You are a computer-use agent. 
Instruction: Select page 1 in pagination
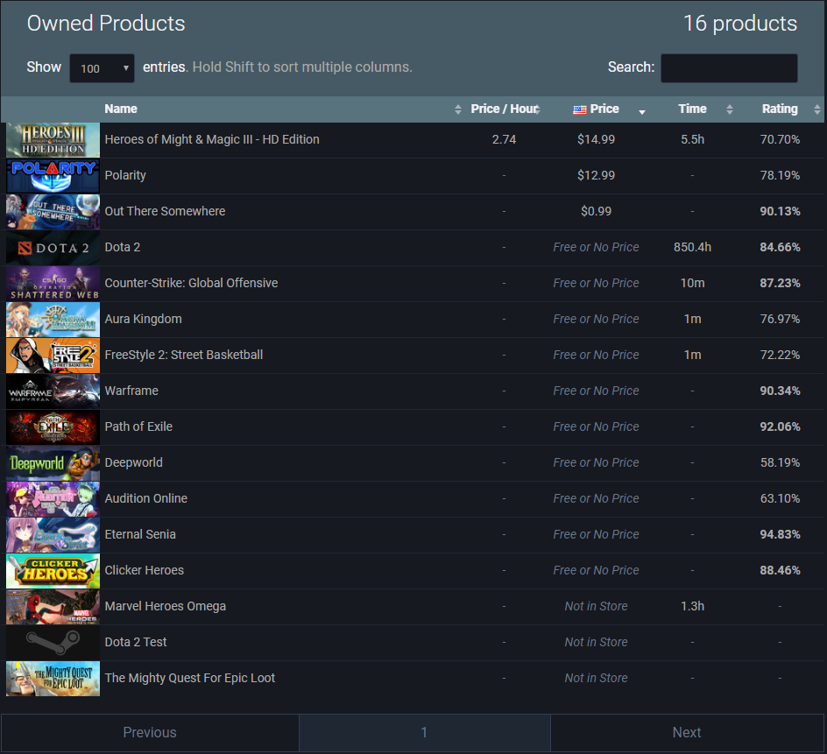pos(424,733)
